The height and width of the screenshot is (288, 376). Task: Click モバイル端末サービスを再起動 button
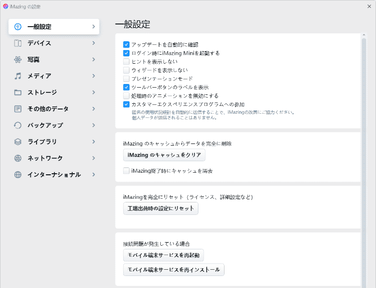click(163, 255)
